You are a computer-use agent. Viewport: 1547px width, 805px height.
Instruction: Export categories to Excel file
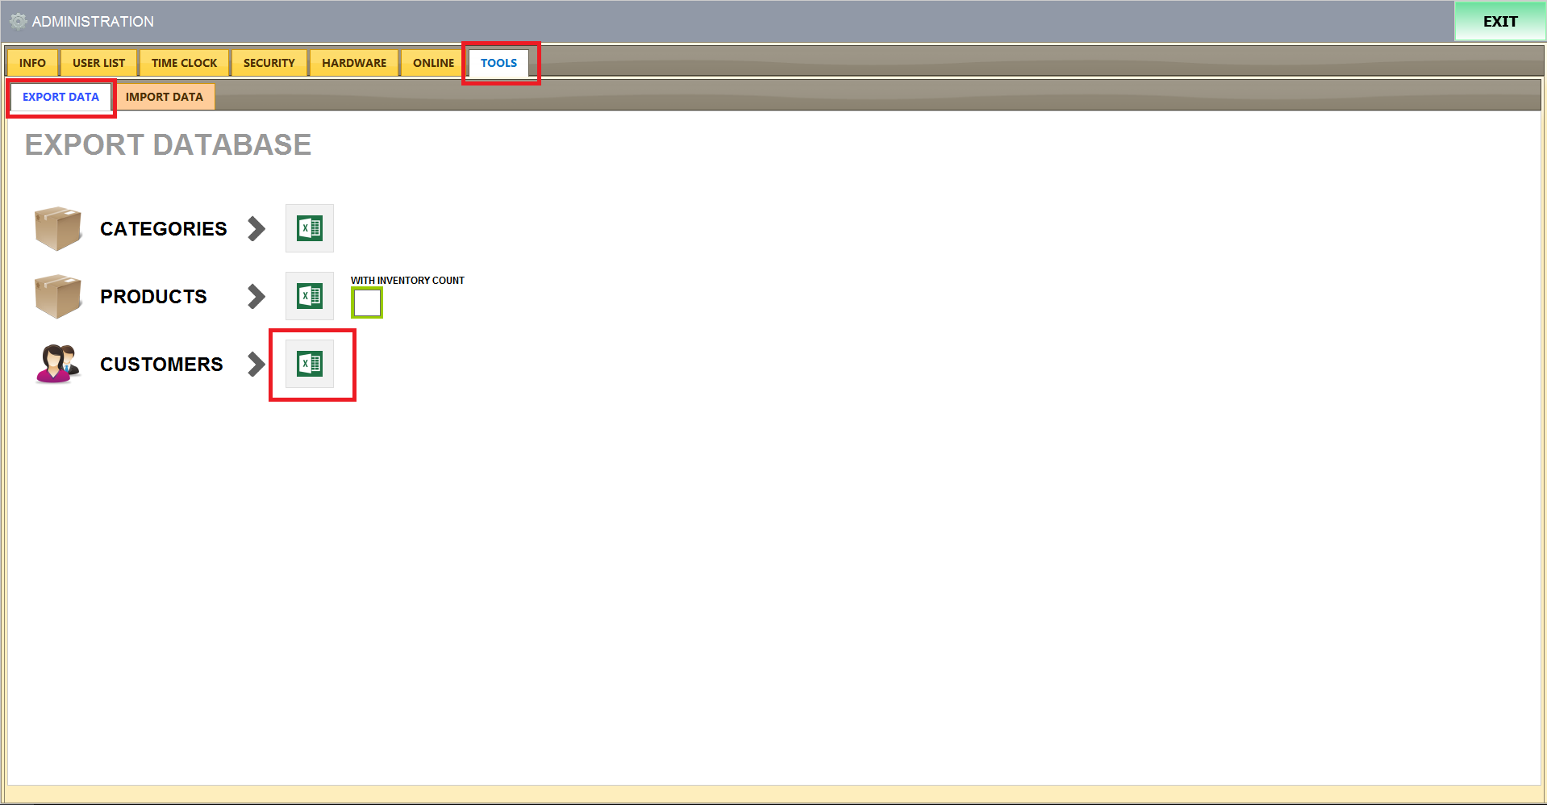(x=309, y=228)
